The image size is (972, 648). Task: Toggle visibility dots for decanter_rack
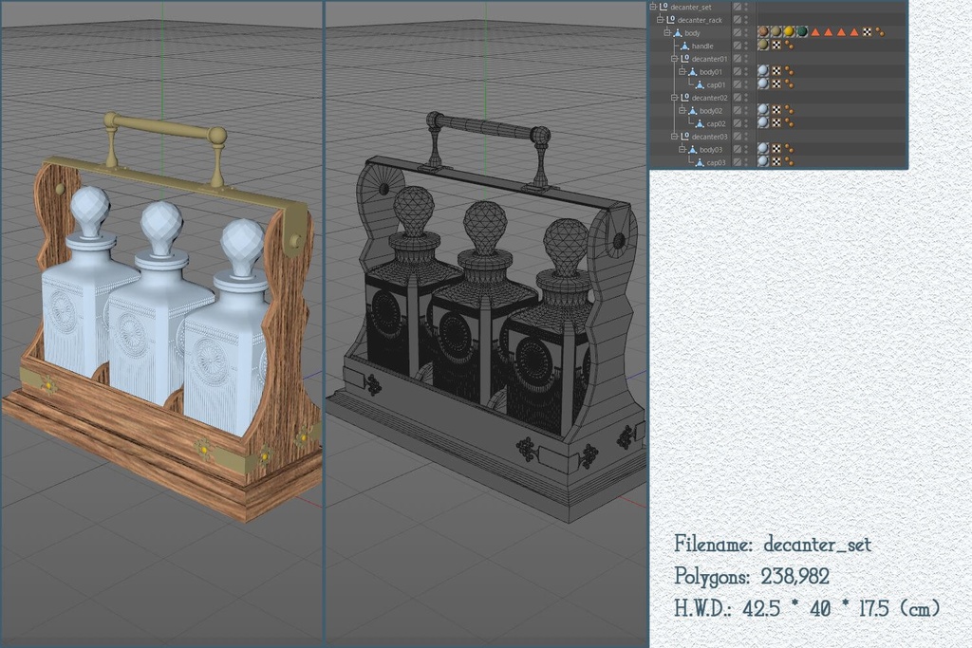[746, 20]
